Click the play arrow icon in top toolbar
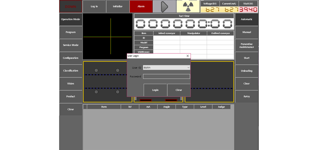Screen dimensions: 321x150 [x=164, y=6]
